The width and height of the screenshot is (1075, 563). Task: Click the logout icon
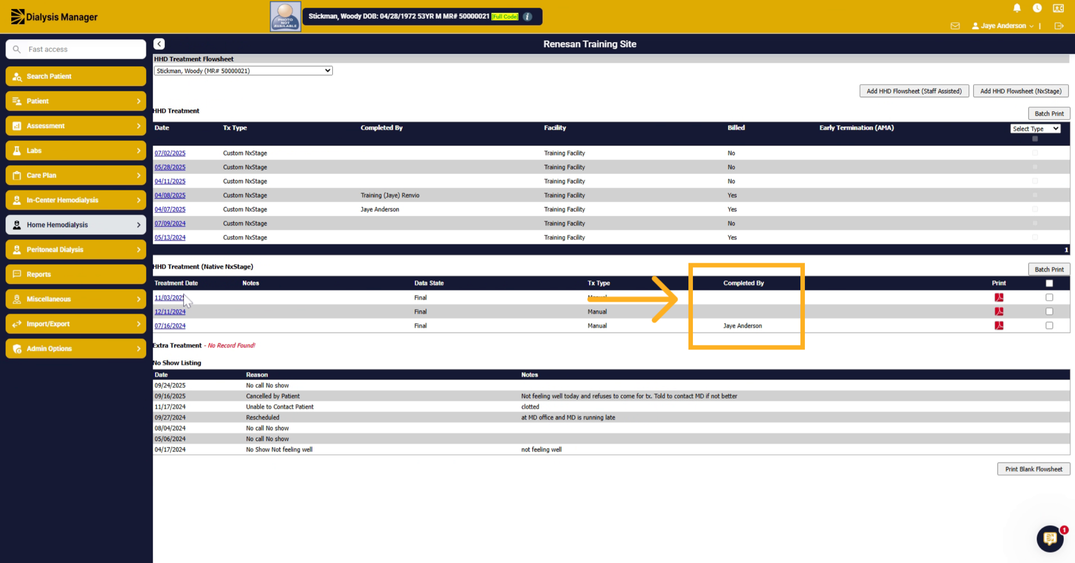(x=1059, y=26)
